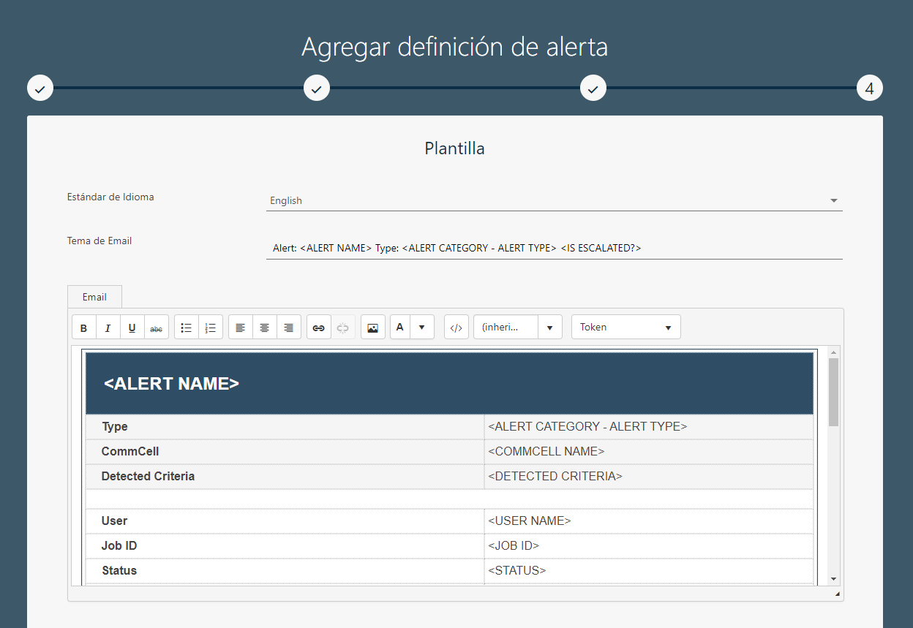Center align the text
913x628 pixels.
265,328
